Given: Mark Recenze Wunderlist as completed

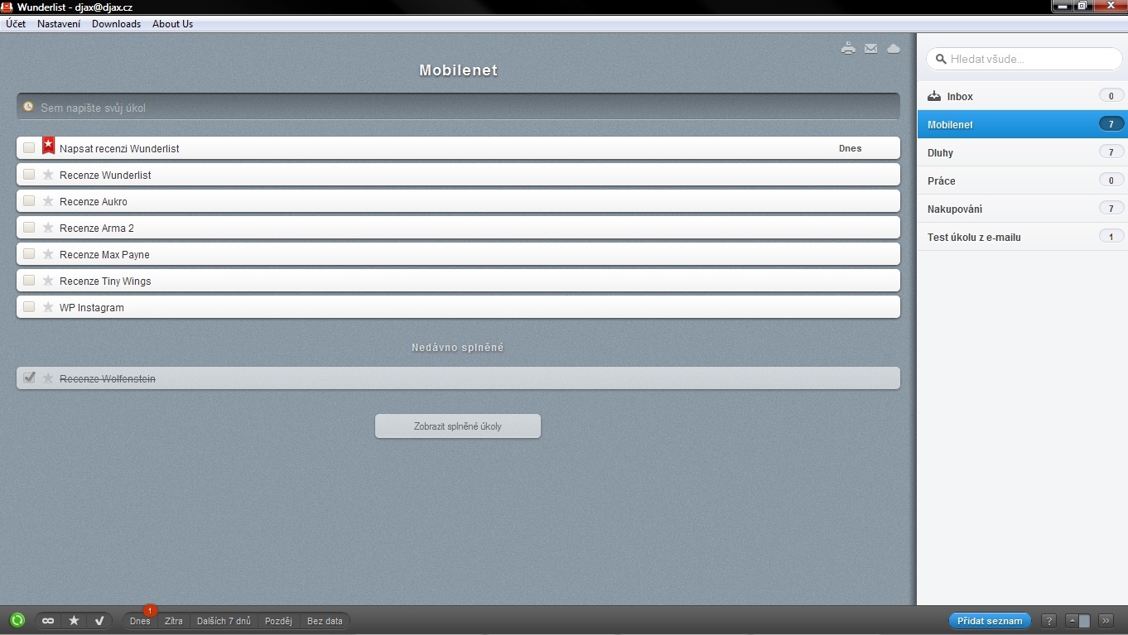Looking at the screenshot, I should coord(30,175).
